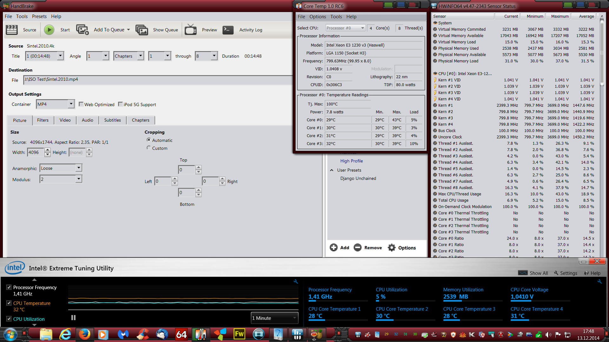Click the wrench icon at XTU far right

click(599, 281)
